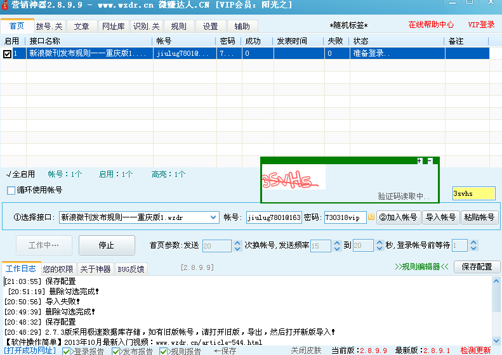502x355 pixels.
Task: Open the 在线帮助中心 link
Action: 431,25
